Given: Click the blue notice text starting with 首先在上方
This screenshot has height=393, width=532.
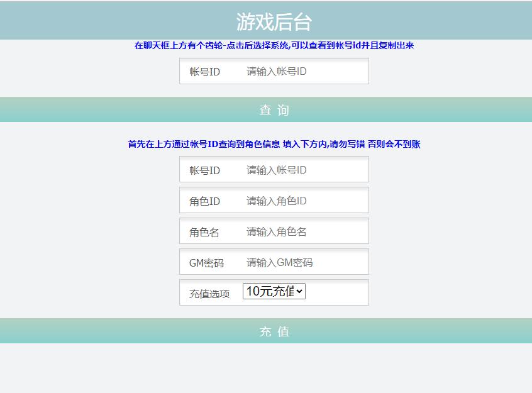Looking at the screenshot, I should pyautogui.click(x=274, y=144).
